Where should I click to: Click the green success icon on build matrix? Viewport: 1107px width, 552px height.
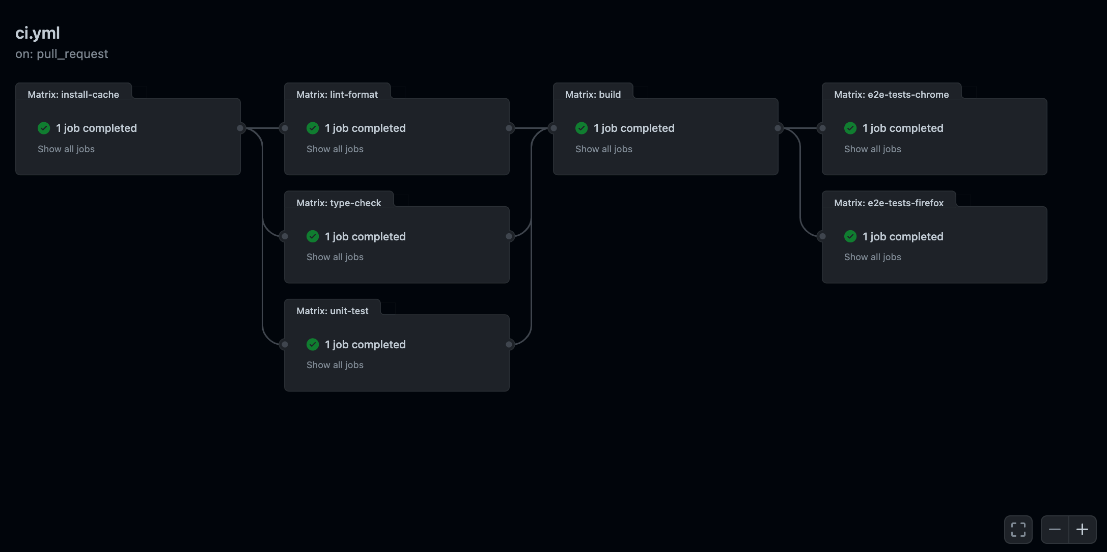pos(582,128)
